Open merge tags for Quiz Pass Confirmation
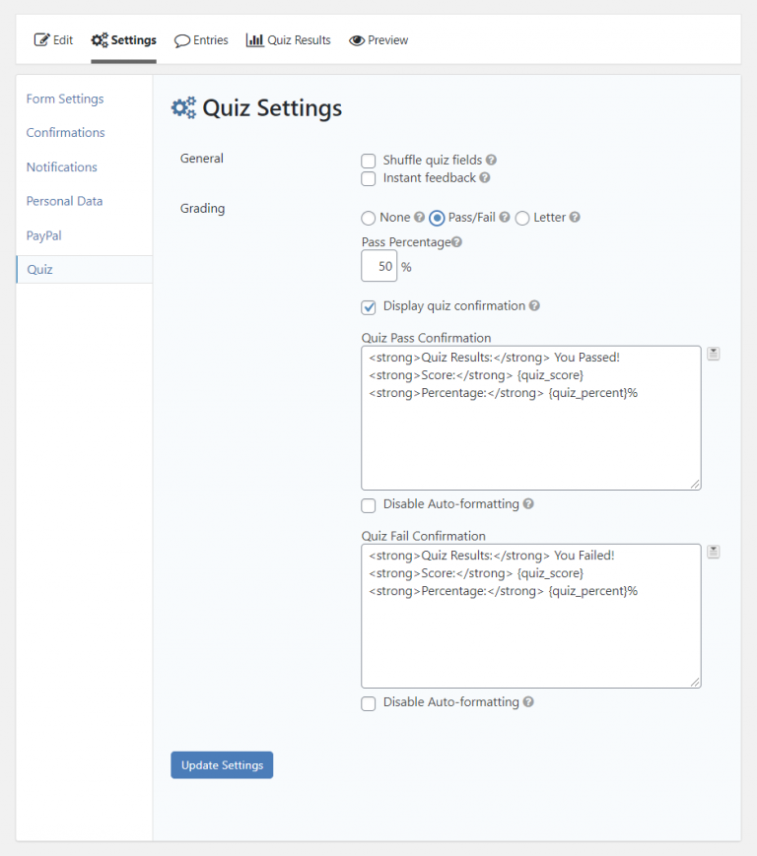757x856 pixels. (x=713, y=353)
